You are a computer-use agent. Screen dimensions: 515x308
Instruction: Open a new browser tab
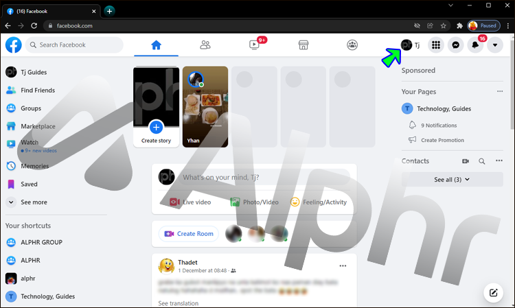109,11
